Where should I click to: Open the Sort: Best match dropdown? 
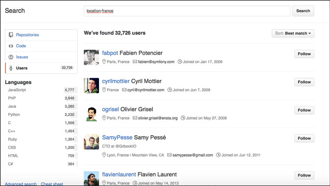tap(293, 33)
